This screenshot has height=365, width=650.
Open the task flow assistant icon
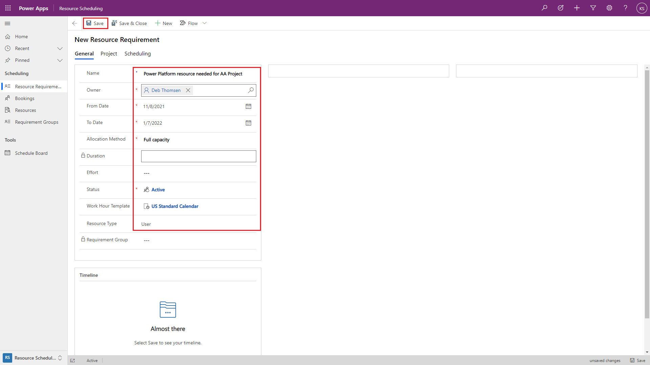(561, 8)
